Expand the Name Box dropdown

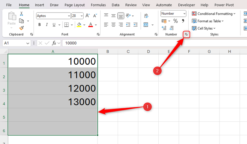(x=28, y=43)
